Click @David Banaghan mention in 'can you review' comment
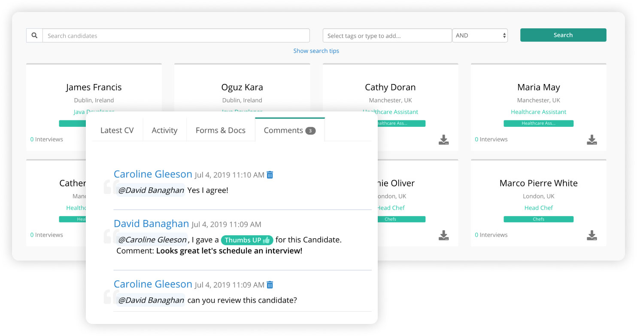The width and height of the screenshot is (637, 336). click(151, 300)
